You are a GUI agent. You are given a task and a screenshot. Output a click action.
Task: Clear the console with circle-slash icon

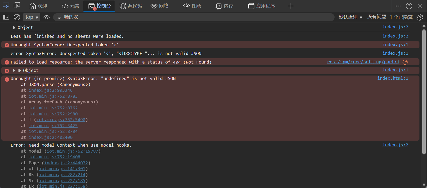pos(17,17)
